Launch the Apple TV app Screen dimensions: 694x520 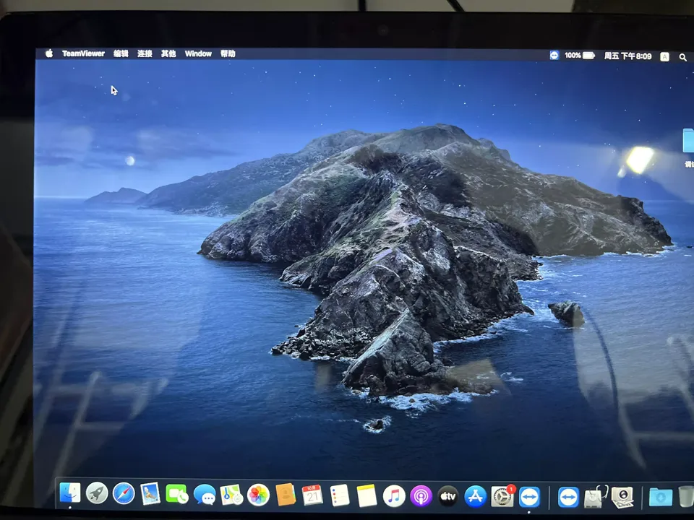tap(447, 495)
